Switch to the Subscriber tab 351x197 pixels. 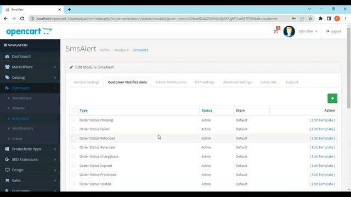269,82
